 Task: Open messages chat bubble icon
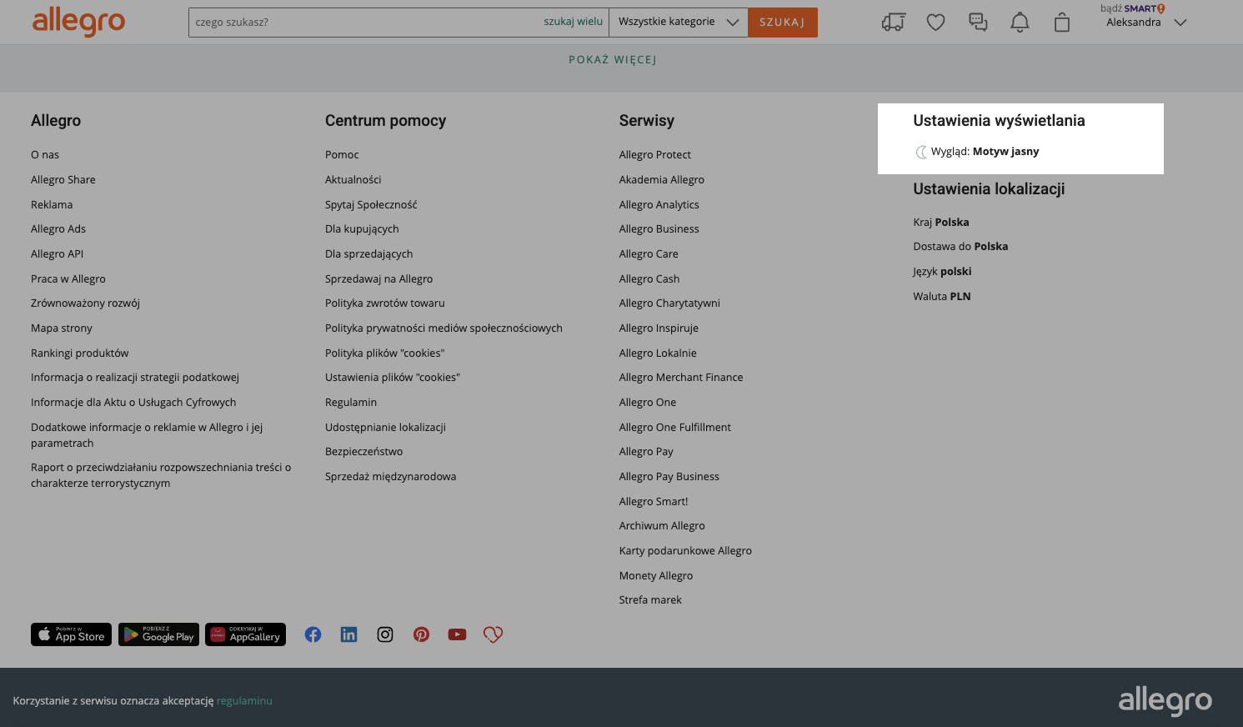click(x=978, y=23)
